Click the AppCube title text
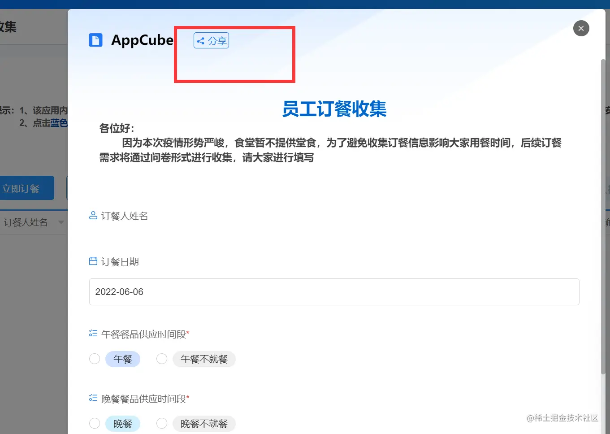The image size is (610, 434). 142,40
